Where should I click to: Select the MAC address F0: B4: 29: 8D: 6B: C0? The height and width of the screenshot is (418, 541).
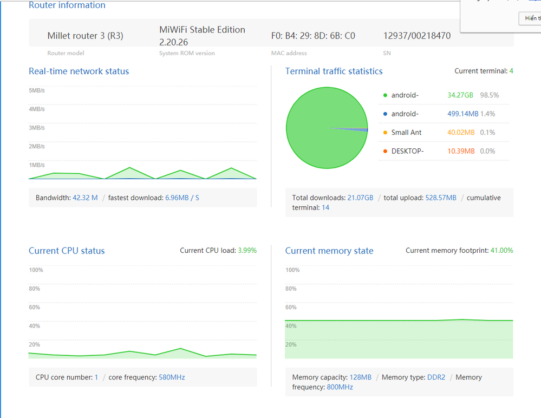313,36
